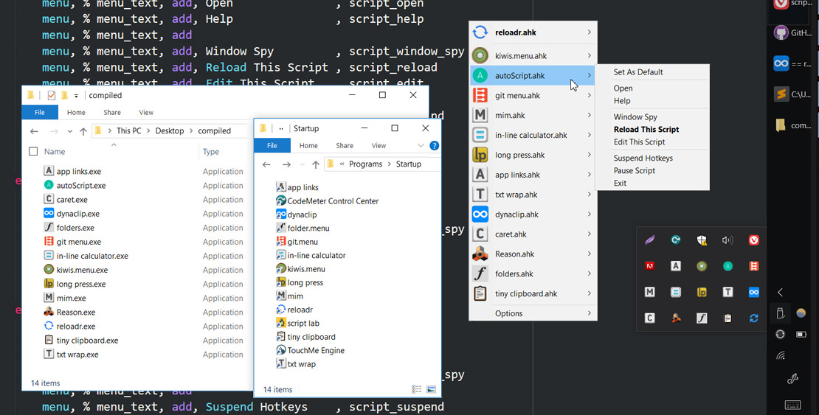Choose Reload This Script from the submenu
The width and height of the screenshot is (819, 415).
646,130
